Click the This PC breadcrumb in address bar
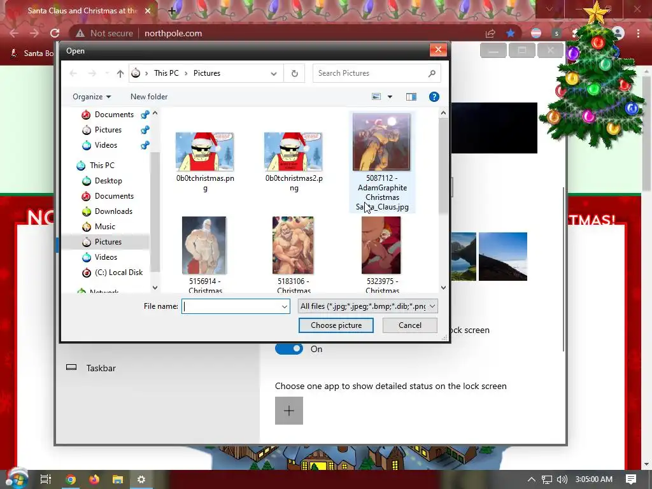The image size is (652, 489). [166, 74]
